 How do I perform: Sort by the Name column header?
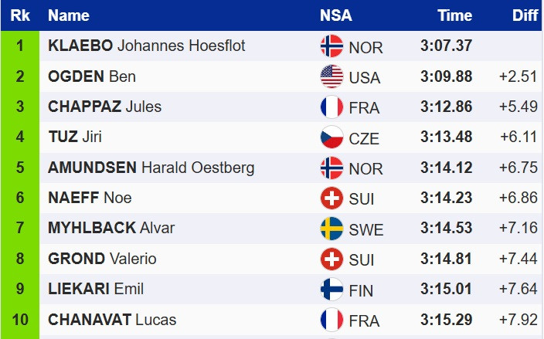coord(69,15)
